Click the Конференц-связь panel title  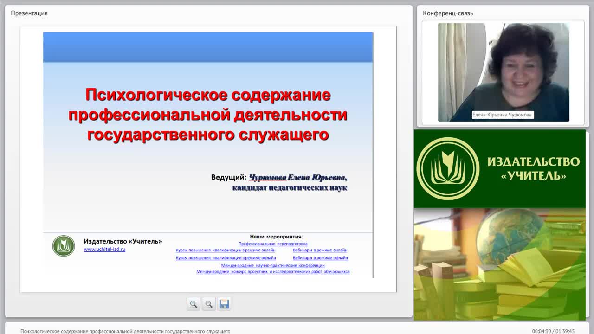click(x=448, y=13)
